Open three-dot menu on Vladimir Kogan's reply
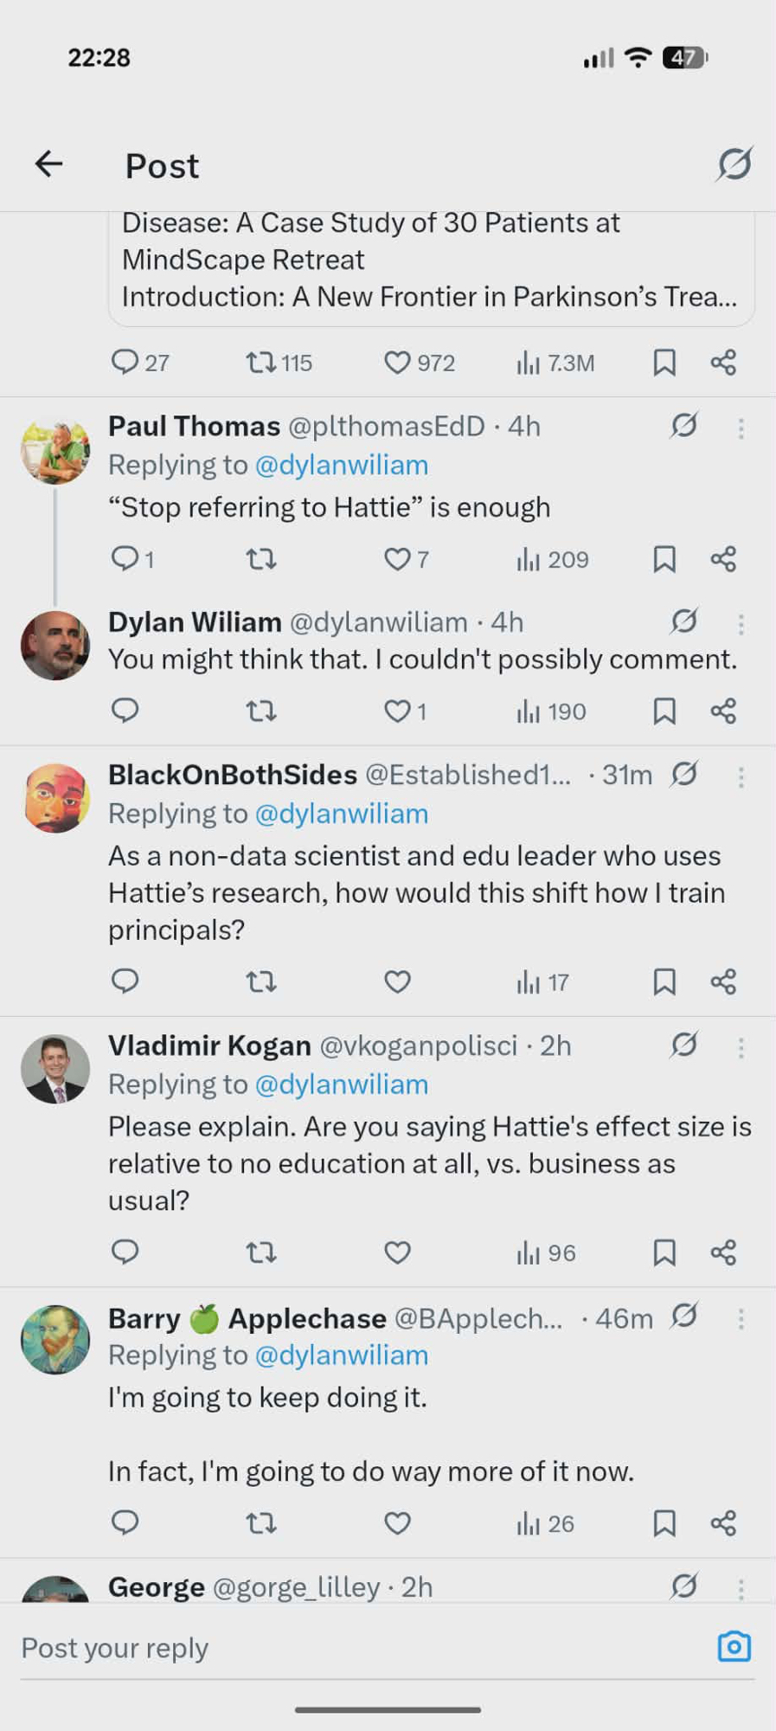This screenshot has height=1731, width=776. tap(741, 1047)
